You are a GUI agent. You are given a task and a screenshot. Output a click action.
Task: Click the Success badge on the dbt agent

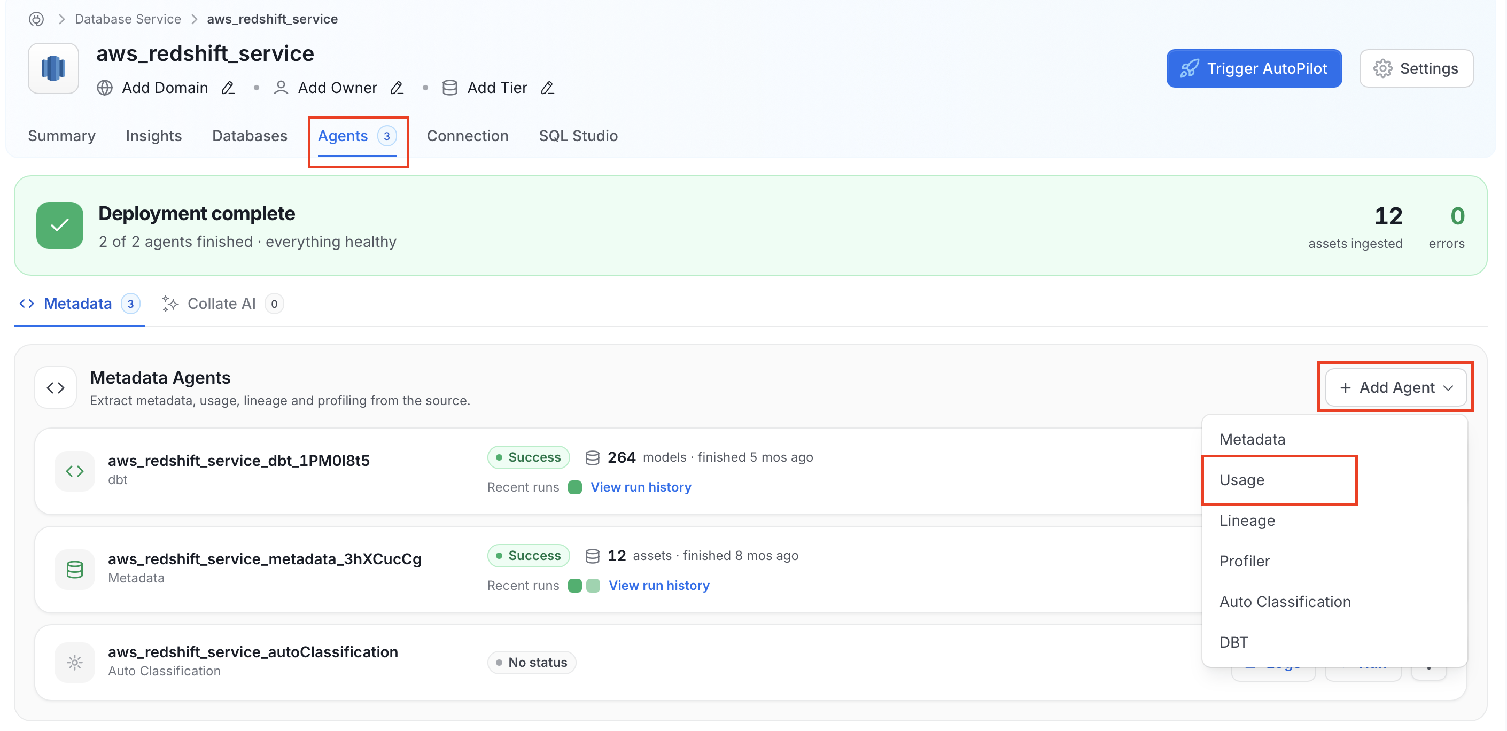click(529, 457)
